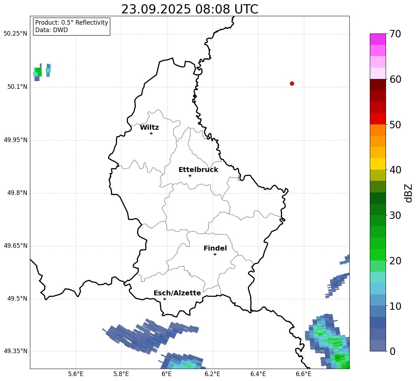Image resolution: width=417 pixels, height=381 pixels.
Task: Pick the magenta swatch at top of colorbar
Action: coord(378,39)
